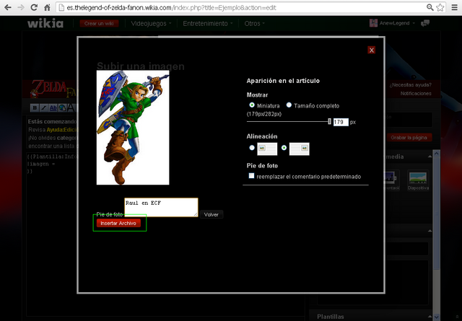Check reemplazar el comentario predeterminado box
The width and height of the screenshot is (462, 321).
(251, 176)
